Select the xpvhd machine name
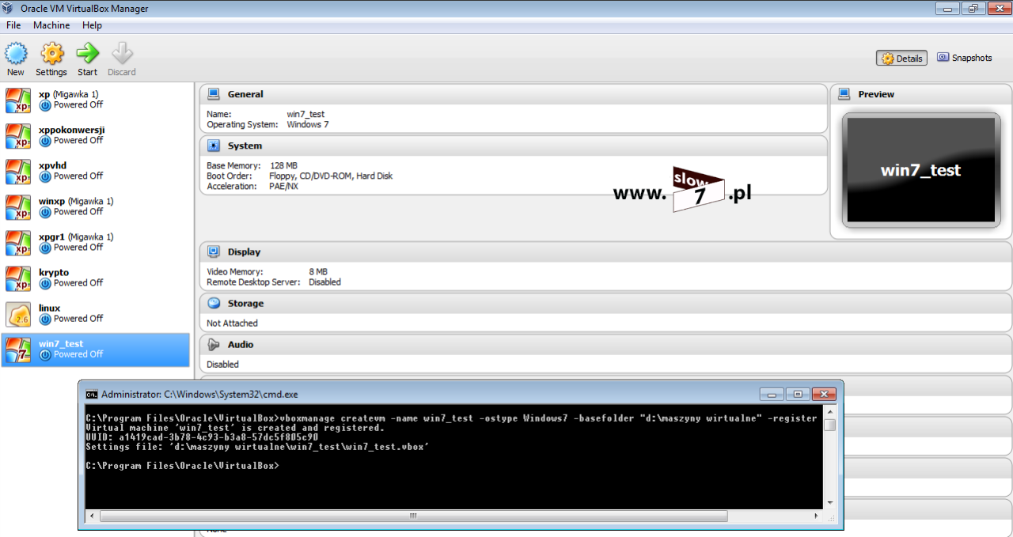1013x537 pixels. [52, 165]
